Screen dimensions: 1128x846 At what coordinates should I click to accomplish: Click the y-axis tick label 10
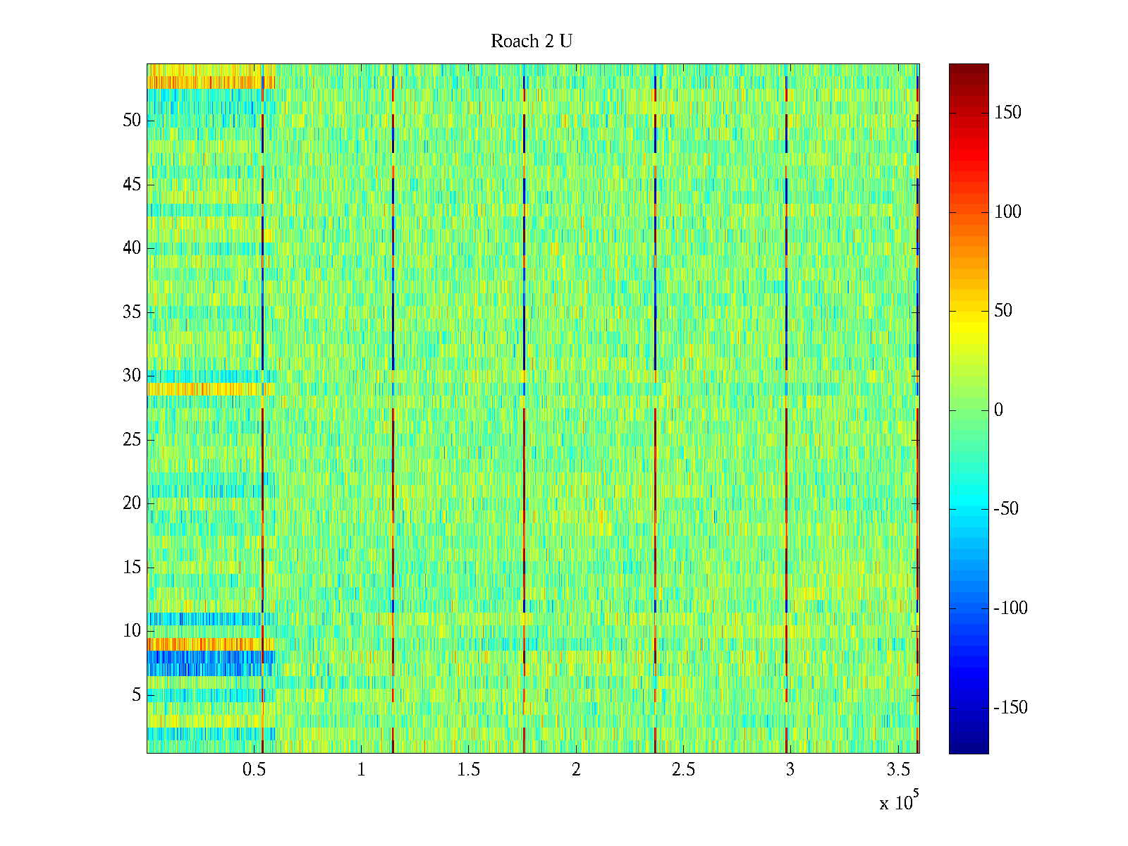pyautogui.click(x=132, y=631)
